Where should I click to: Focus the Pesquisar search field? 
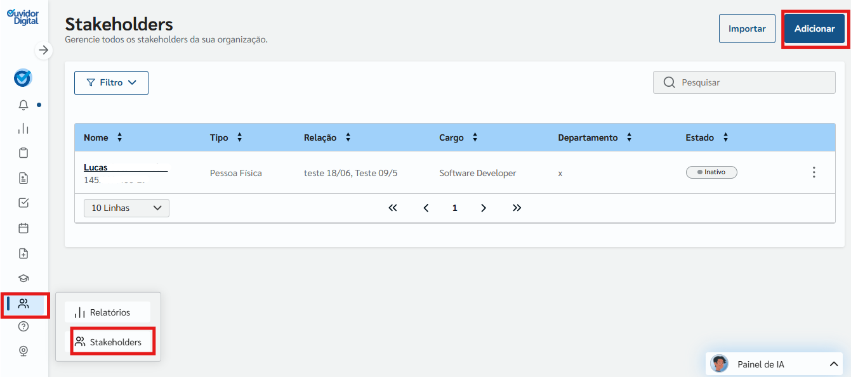point(744,82)
